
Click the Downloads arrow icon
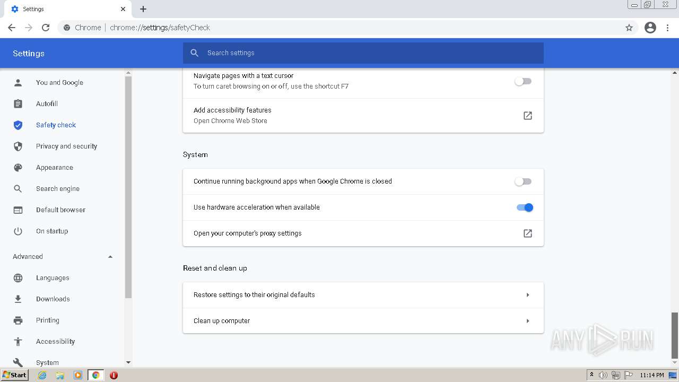click(18, 299)
